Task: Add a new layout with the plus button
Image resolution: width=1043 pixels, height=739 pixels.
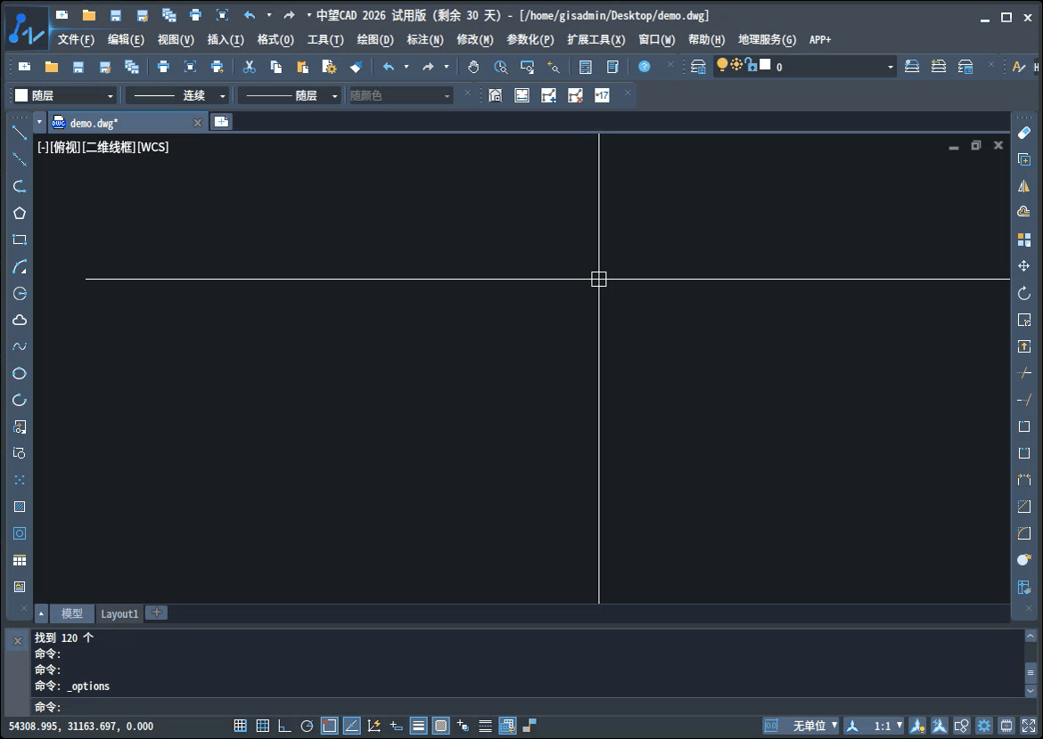Action: 156,613
